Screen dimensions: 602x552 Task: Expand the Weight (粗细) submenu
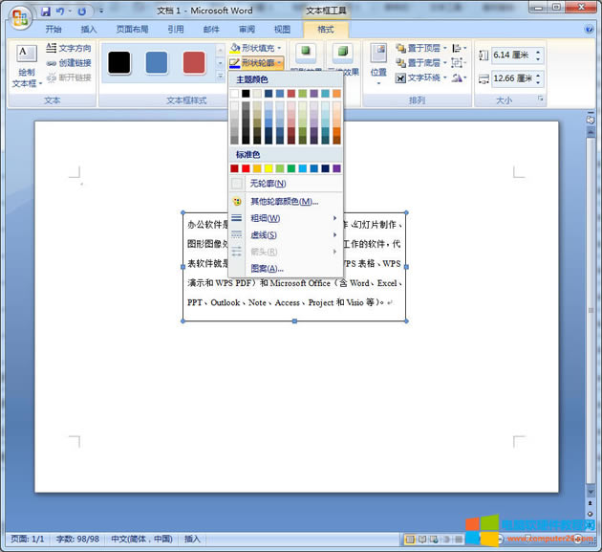pyautogui.click(x=265, y=218)
